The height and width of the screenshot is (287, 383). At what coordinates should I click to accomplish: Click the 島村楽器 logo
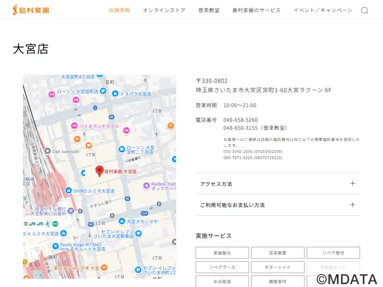click(x=31, y=10)
